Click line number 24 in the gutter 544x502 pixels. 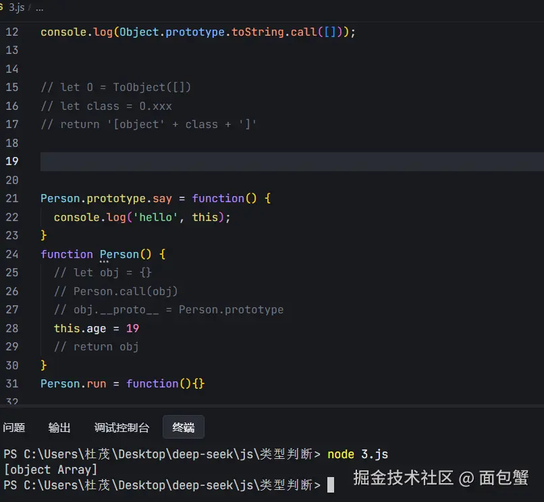[x=12, y=254]
